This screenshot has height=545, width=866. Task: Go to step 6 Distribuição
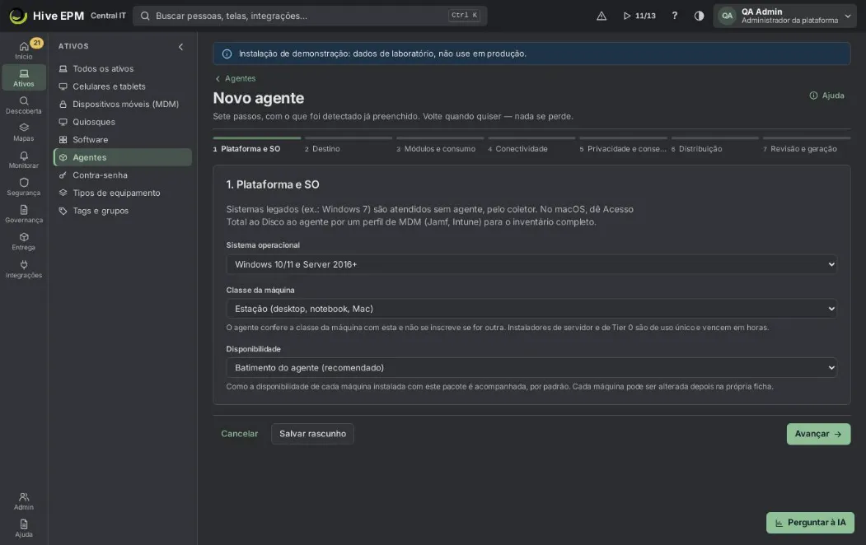tap(714, 145)
